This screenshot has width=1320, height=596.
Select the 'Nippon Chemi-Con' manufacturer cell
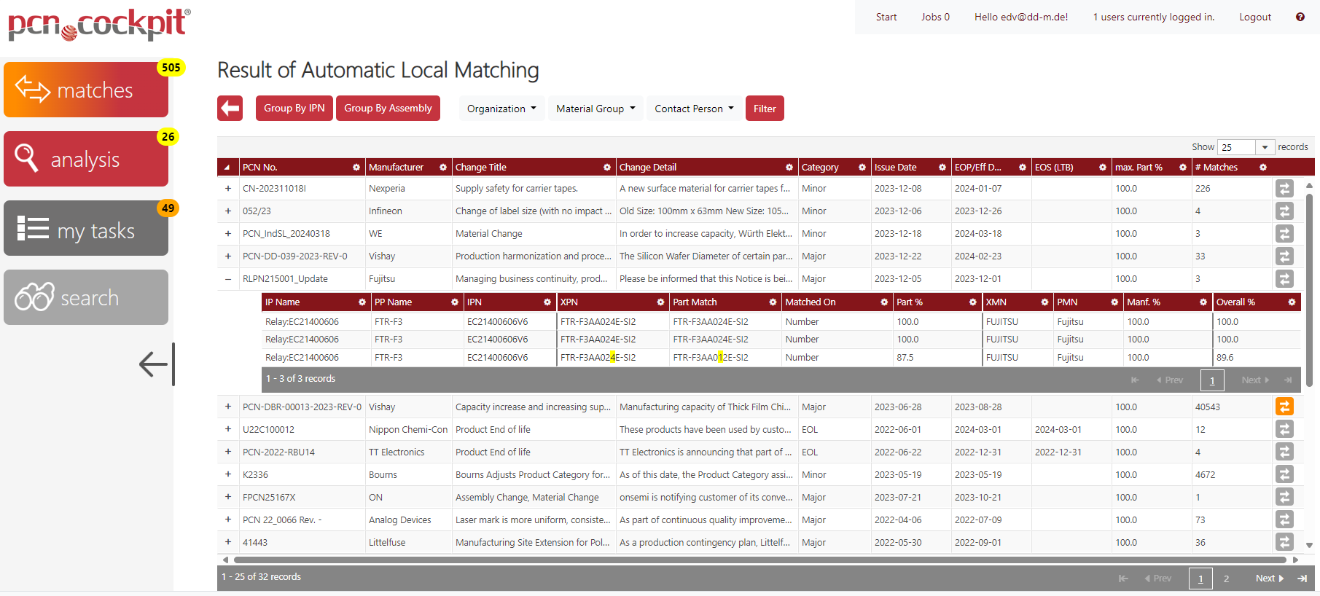[x=408, y=430]
